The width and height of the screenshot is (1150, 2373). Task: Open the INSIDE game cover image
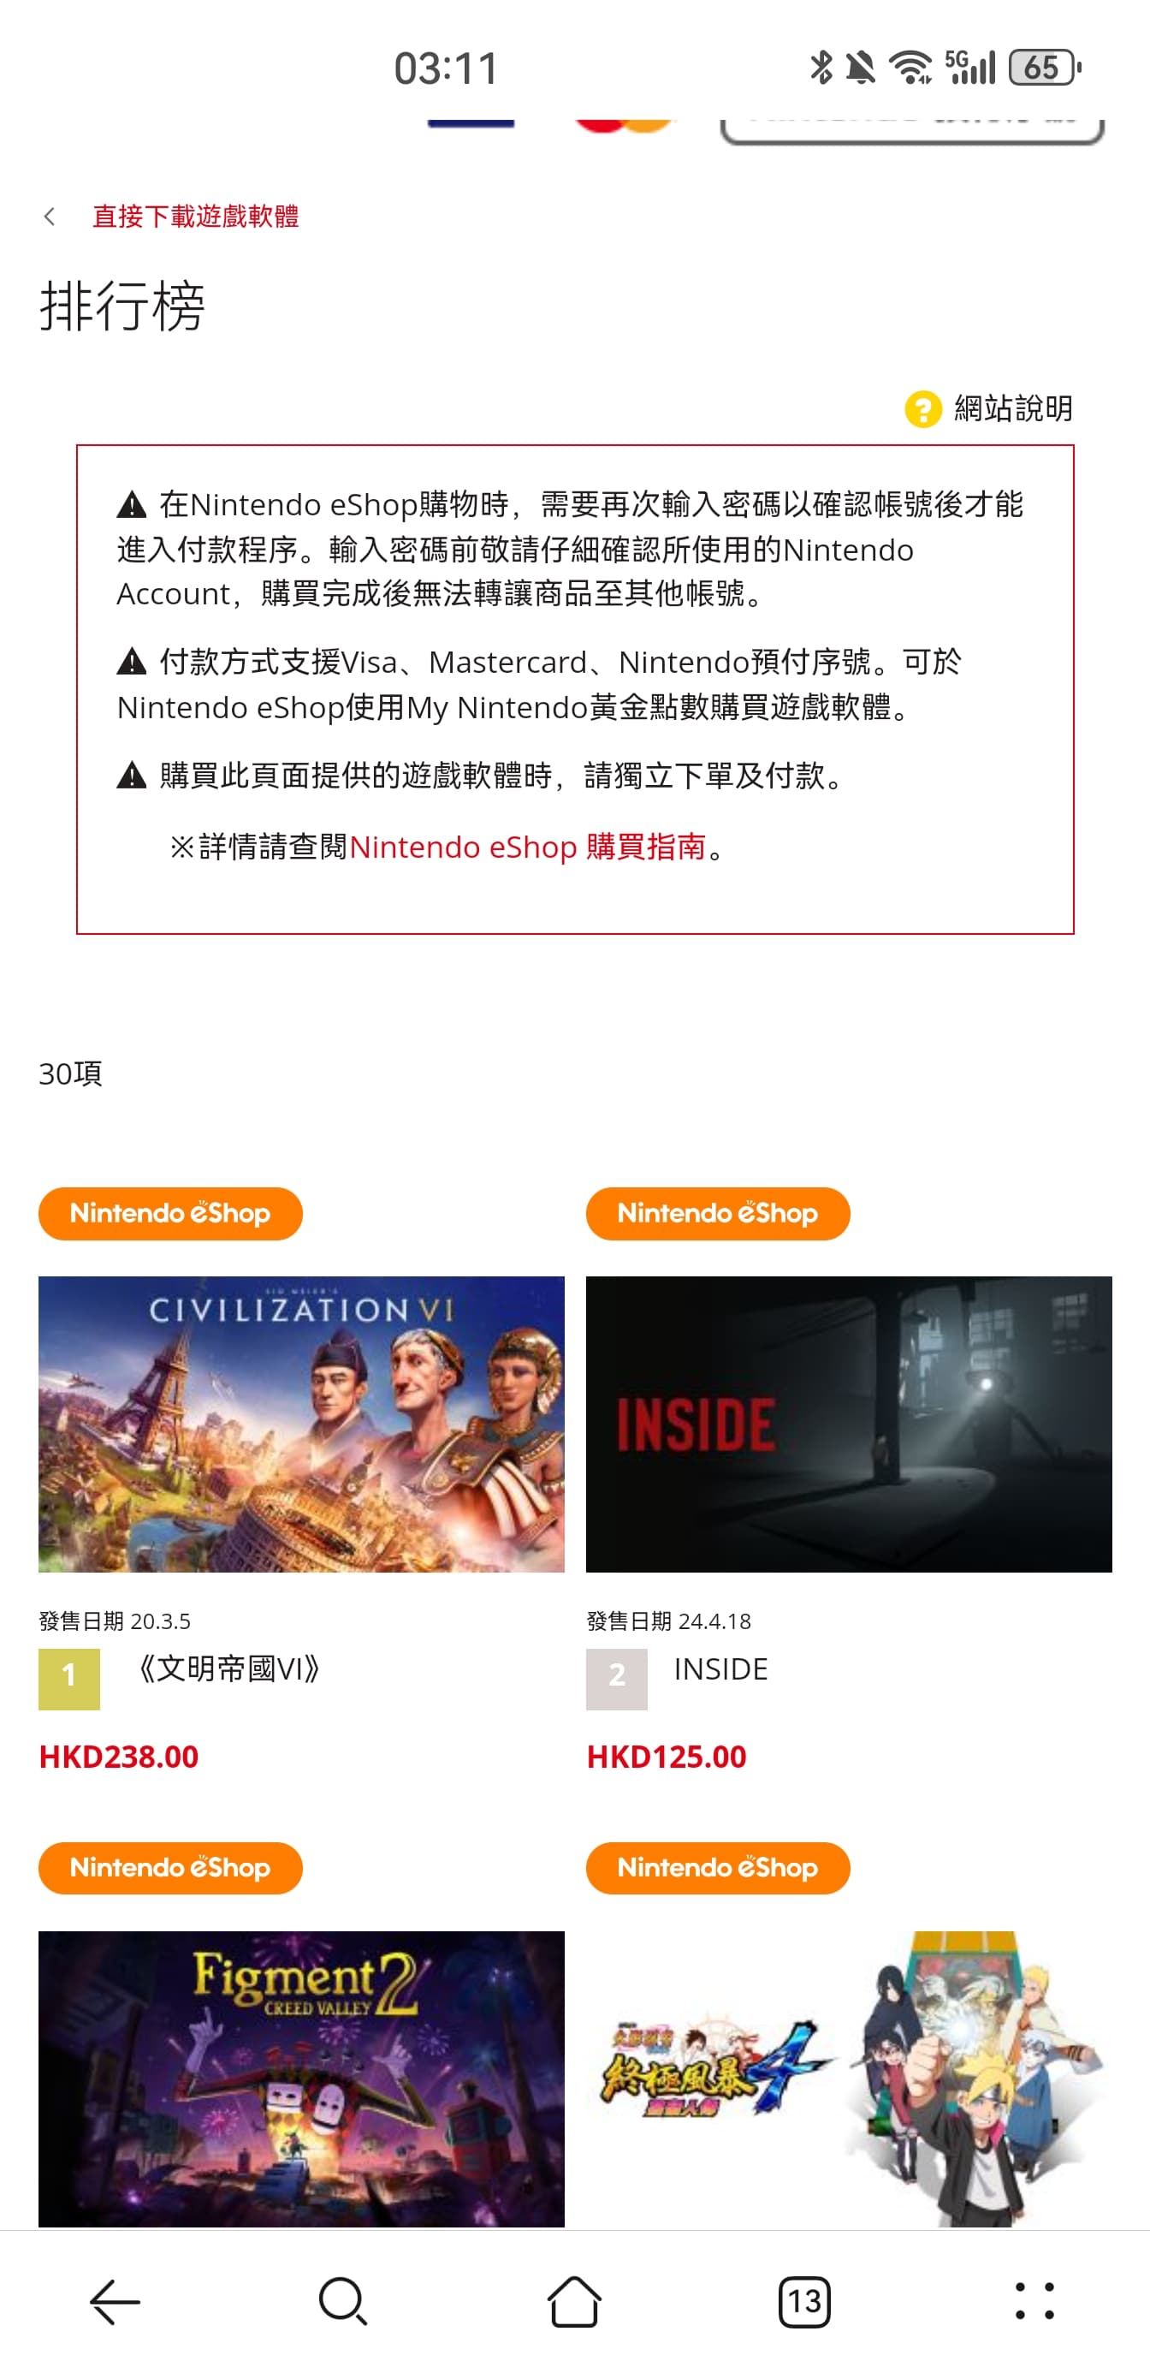tap(849, 1424)
